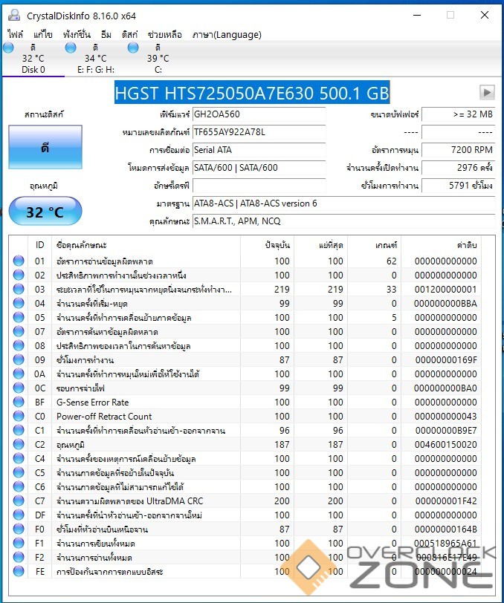The width and height of the screenshot is (504, 603).
Task: Click blue status orb for attribute 01
Action: click(x=19, y=261)
